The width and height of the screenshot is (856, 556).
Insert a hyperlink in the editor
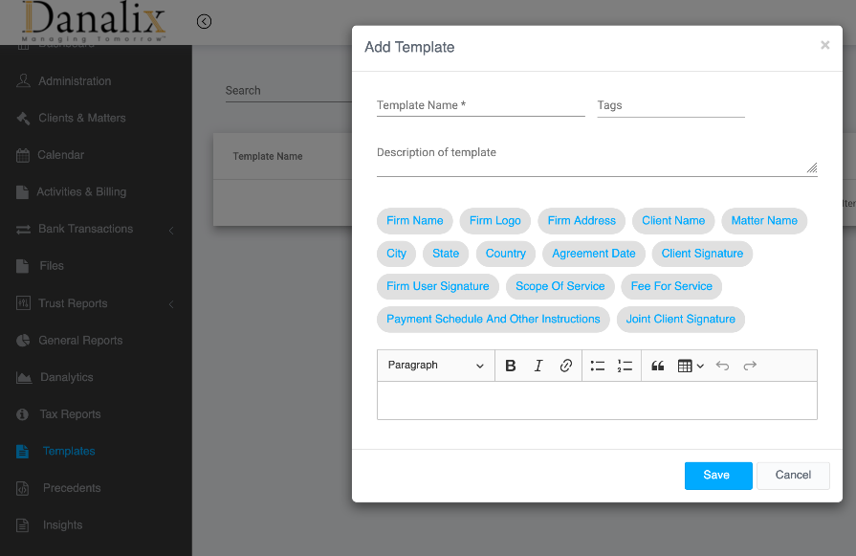point(564,366)
